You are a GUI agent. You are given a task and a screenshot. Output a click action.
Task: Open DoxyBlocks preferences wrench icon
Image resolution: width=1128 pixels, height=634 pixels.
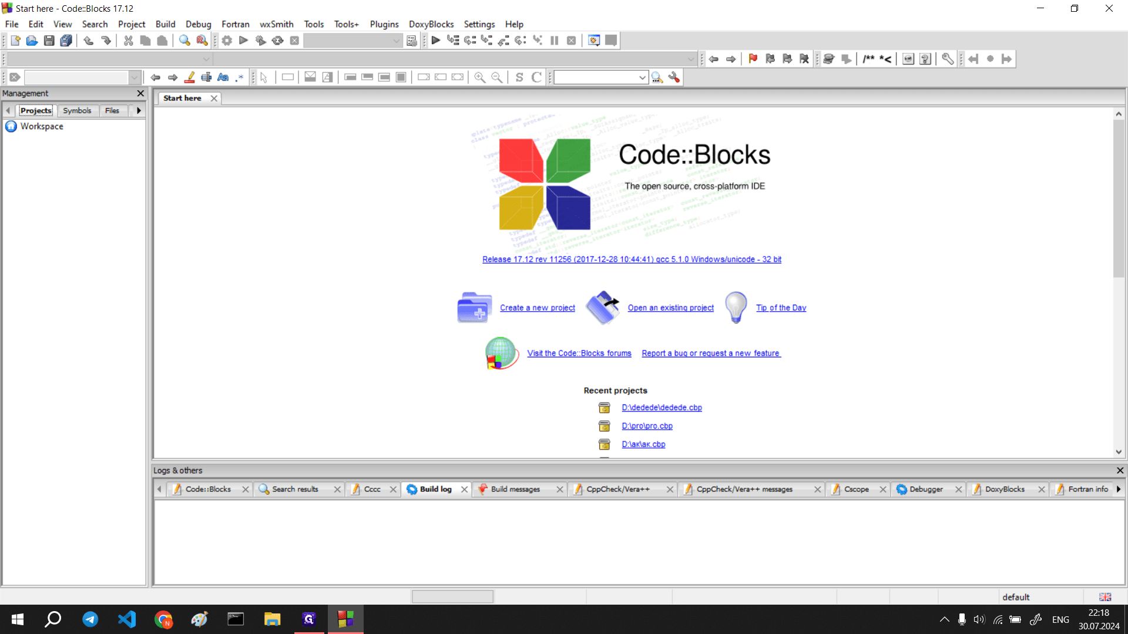click(948, 59)
